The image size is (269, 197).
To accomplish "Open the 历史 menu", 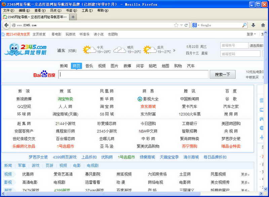I will (x=56, y=10).
